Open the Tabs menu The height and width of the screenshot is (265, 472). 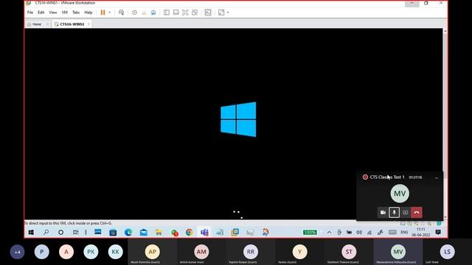[x=76, y=13]
